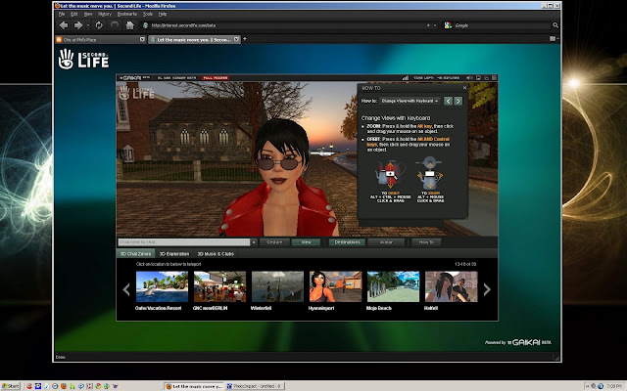This screenshot has height=391, width=627.
Task: Go to previous How To topic arrow
Action: pyautogui.click(x=449, y=101)
